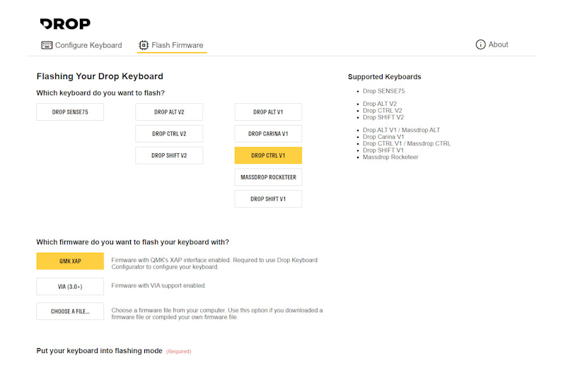The image size is (563, 375).
Task: Click the Supported Keyboards heading
Action: tap(384, 77)
